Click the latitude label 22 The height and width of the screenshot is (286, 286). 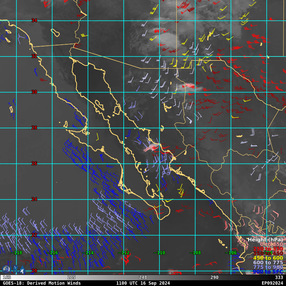coord(34,235)
